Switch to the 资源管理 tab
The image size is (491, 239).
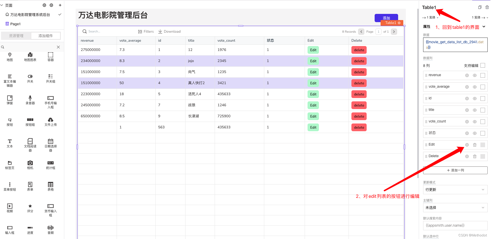point(16,36)
